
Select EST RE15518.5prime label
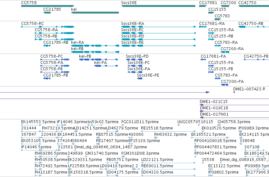(x=157, y=128)
